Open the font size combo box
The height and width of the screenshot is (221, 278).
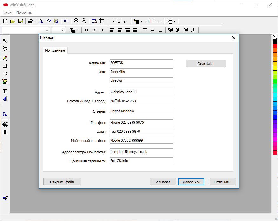(x=63, y=30)
